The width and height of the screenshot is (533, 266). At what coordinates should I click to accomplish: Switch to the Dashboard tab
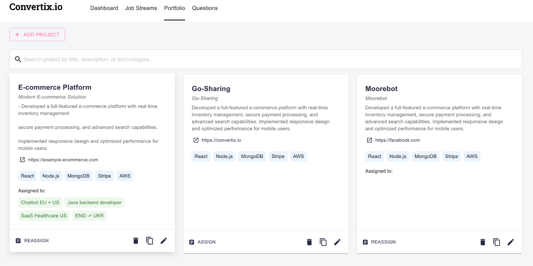(104, 8)
